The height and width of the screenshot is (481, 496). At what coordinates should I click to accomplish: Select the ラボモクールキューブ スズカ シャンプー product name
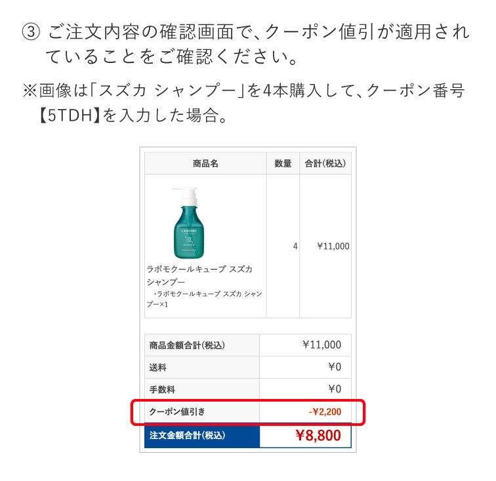[199, 276]
